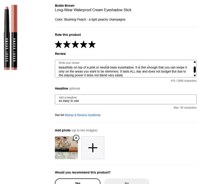Screen dimensions: 213x184
Task: Click the Blushing Peach color description
Action: tap(90, 19)
